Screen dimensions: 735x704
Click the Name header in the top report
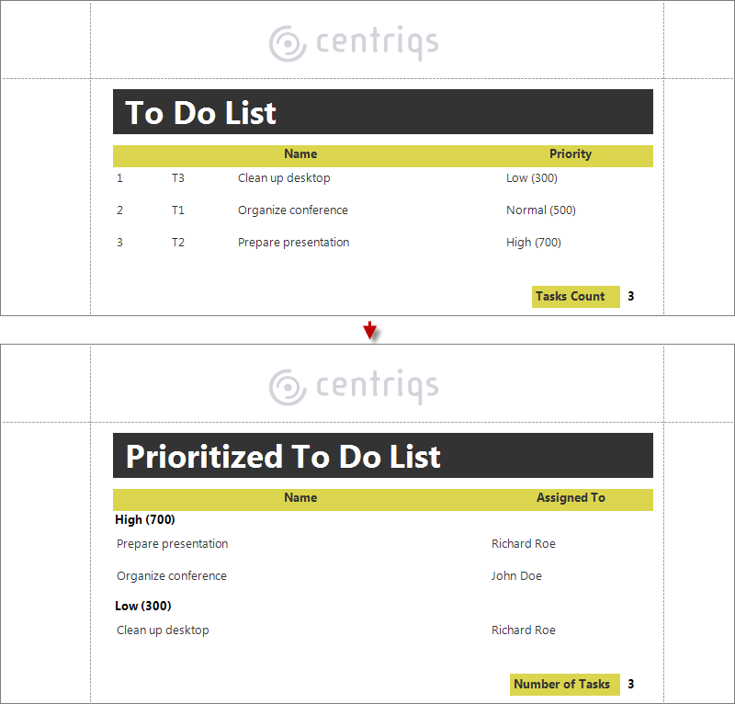[x=300, y=154]
